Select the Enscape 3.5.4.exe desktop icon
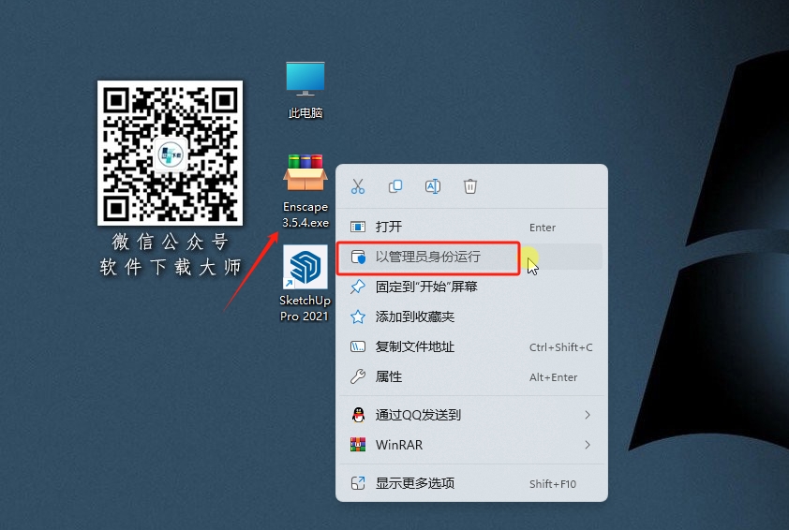This screenshot has height=530, width=789. tap(305, 191)
